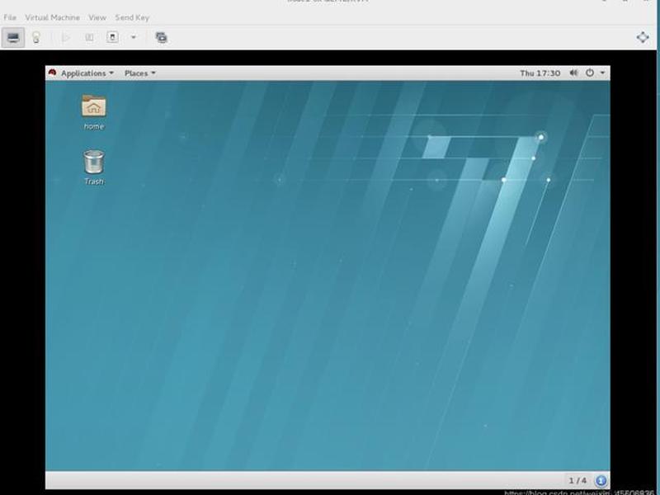Click the 1 / 4 workspace switcher
660x495 pixels.
pos(577,480)
